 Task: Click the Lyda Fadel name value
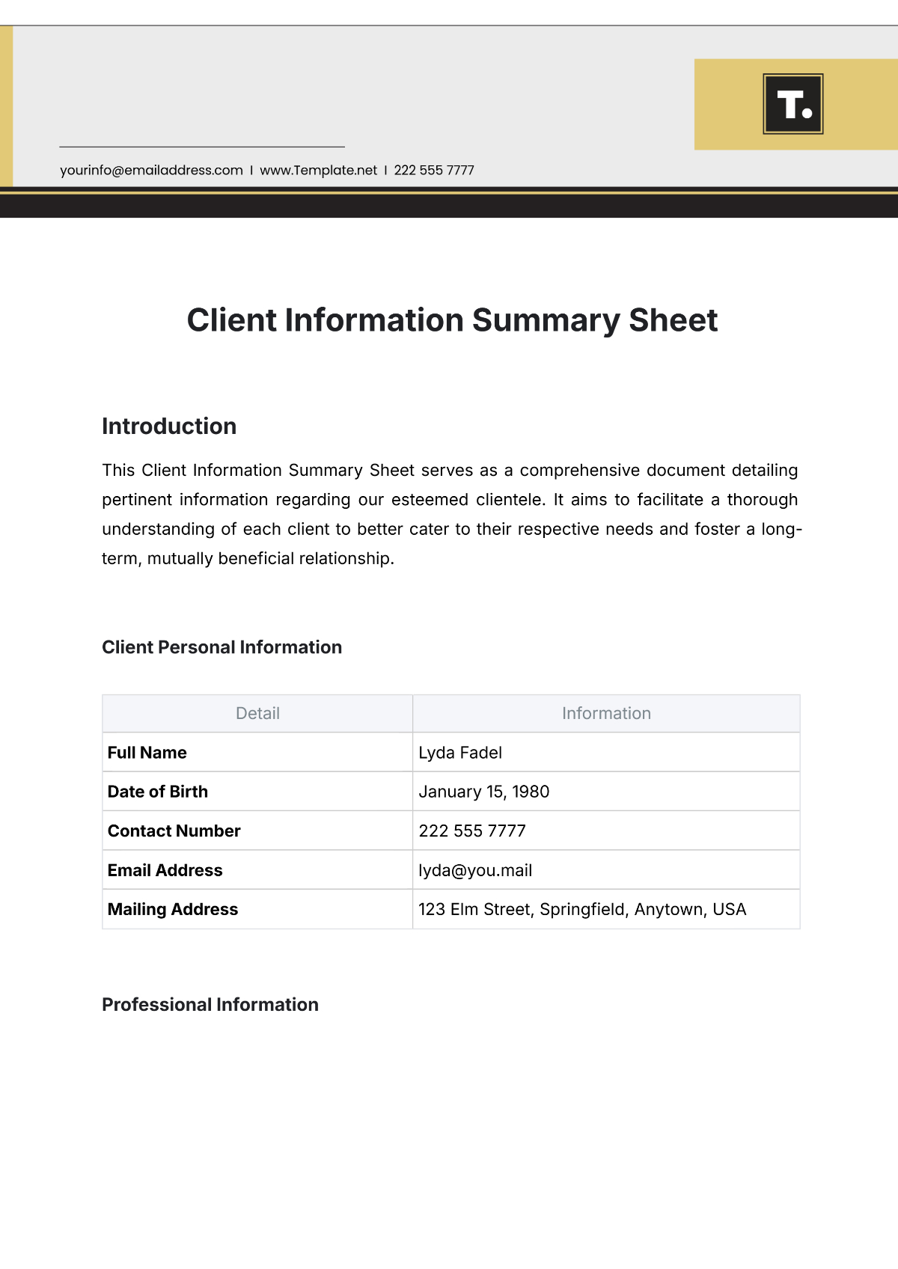click(460, 753)
